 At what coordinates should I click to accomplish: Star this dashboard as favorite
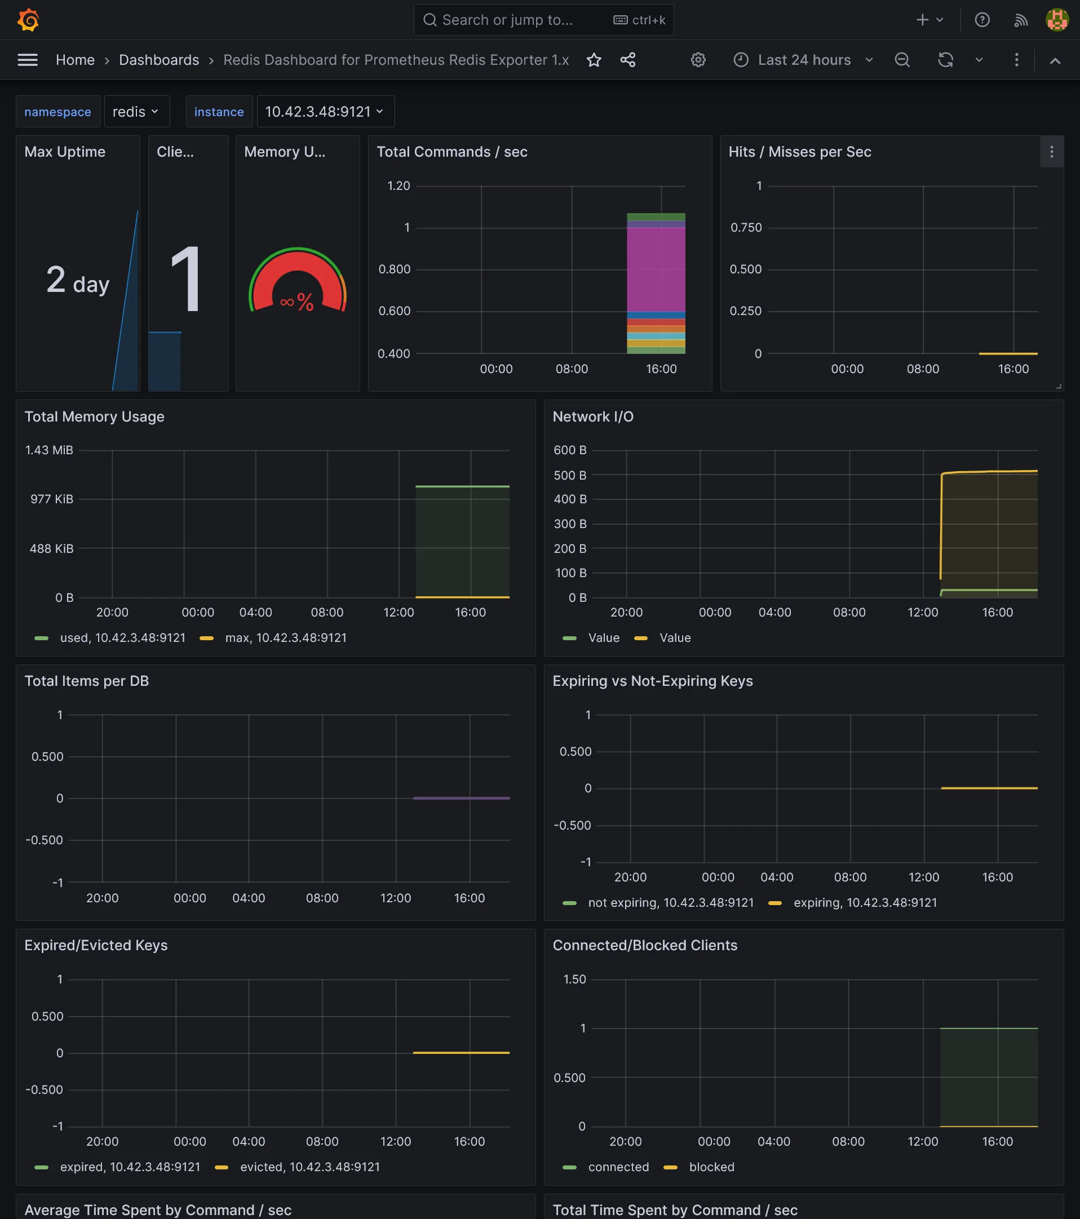[594, 60]
